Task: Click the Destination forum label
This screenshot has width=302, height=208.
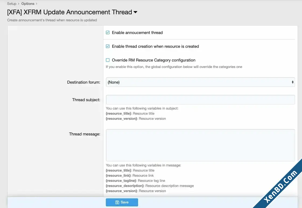Action: pos(84,82)
